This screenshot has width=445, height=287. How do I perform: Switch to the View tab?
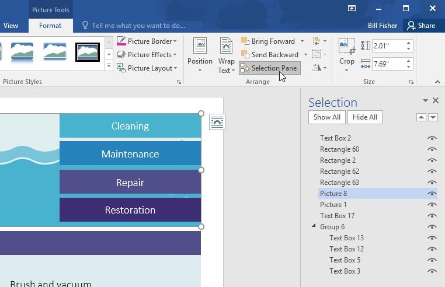tap(11, 26)
